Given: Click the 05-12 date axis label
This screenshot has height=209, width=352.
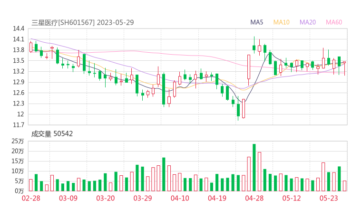Looking at the screenshot, I should (x=292, y=198).
